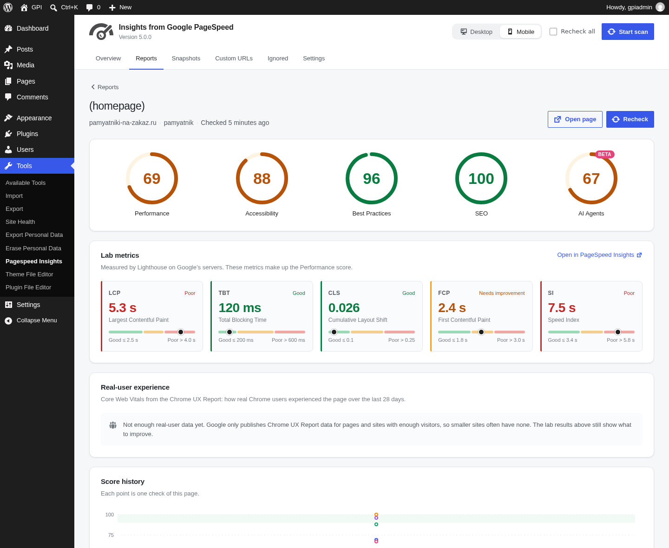The height and width of the screenshot is (548, 669).
Task: Click the Checked 5 minutes ago text
Action: pos(235,123)
